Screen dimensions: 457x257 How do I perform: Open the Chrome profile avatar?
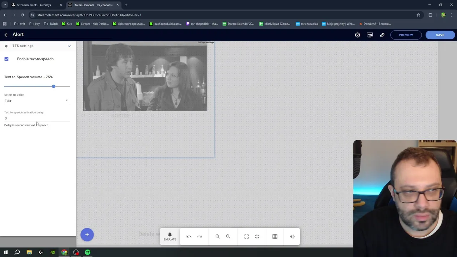coord(443,15)
